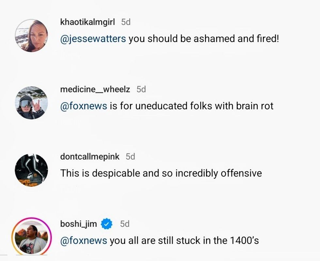Open the khaotikalmgirl username link

[88, 22]
